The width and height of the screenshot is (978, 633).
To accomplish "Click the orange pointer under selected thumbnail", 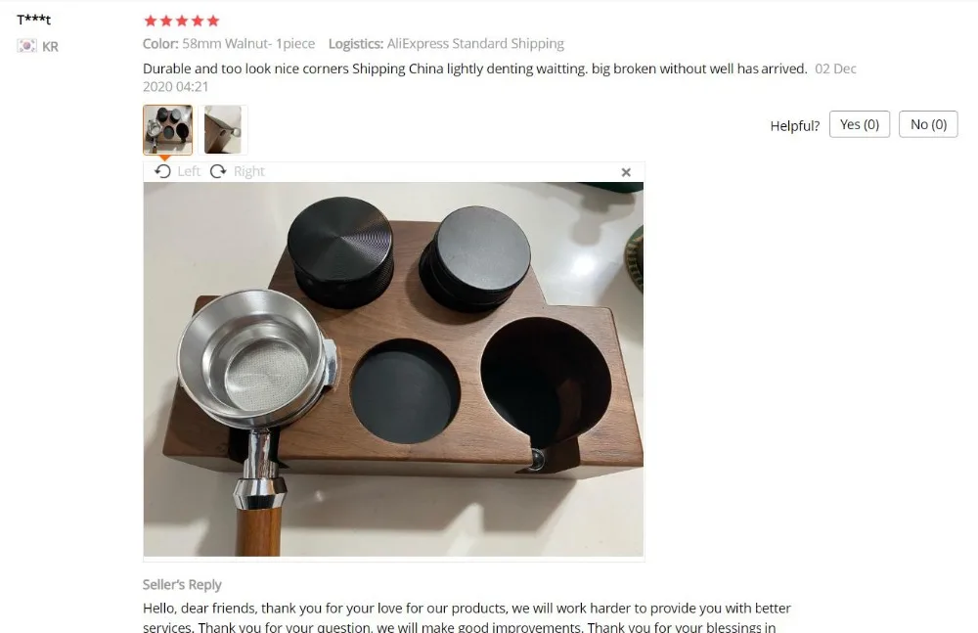I will (x=164, y=158).
